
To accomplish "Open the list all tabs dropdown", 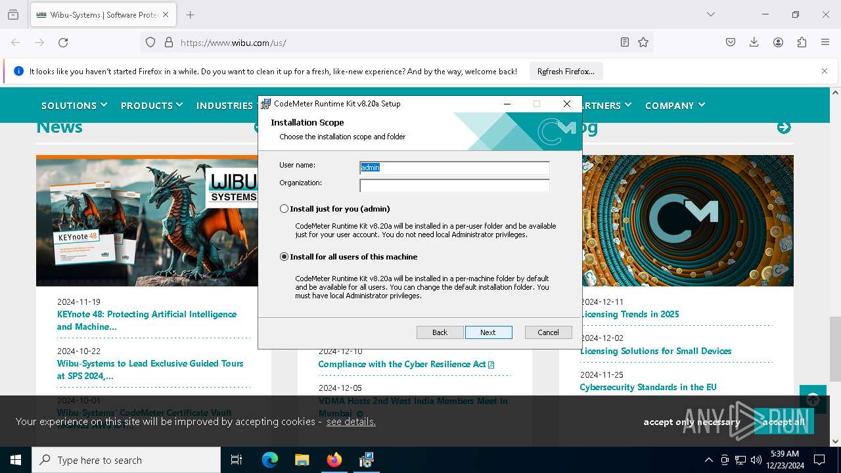I will pyautogui.click(x=710, y=14).
